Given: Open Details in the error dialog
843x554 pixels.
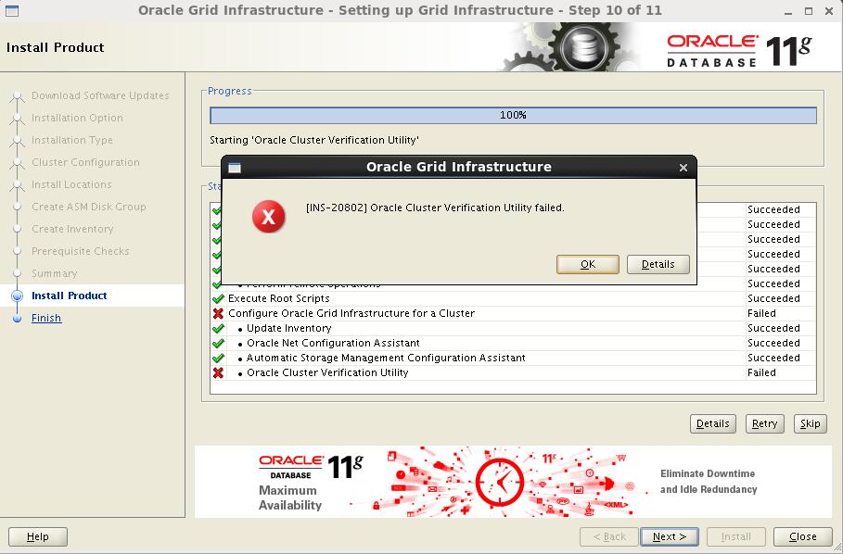Looking at the screenshot, I should click(x=658, y=263).
